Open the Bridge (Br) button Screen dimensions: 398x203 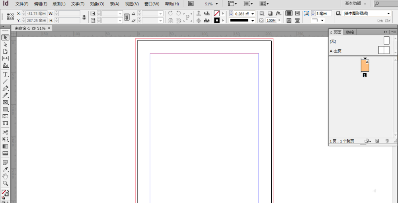[191, 4]
